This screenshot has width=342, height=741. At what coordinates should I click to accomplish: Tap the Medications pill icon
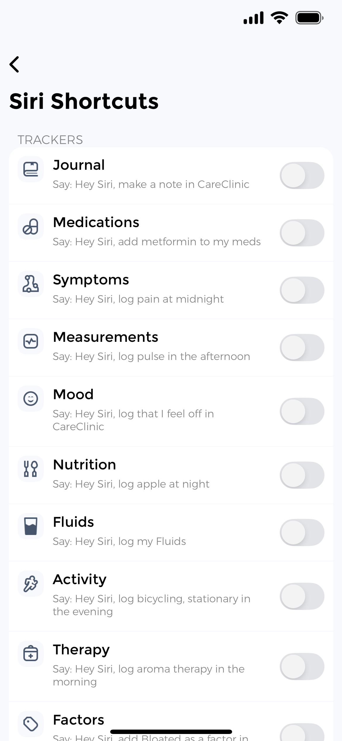pyautogui.click(x=31, y=227)
